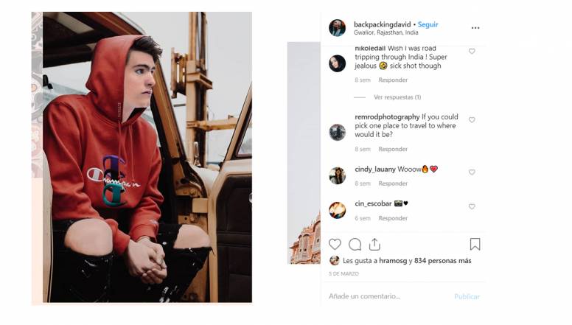The width and height of the screenshot is (572, 325).
Task: Open the comment speech bubble icon
Action: (x=355, y=245)
